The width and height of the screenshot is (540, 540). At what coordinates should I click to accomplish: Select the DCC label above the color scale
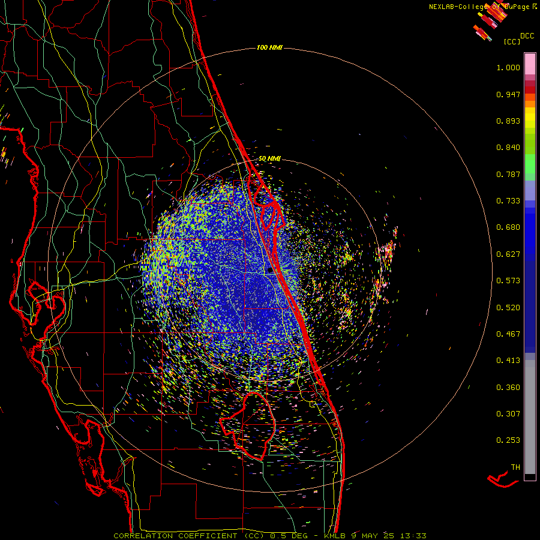(x=527, y=36)
